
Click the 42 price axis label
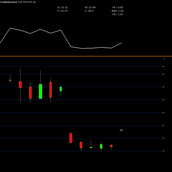(x=163, y=74)
